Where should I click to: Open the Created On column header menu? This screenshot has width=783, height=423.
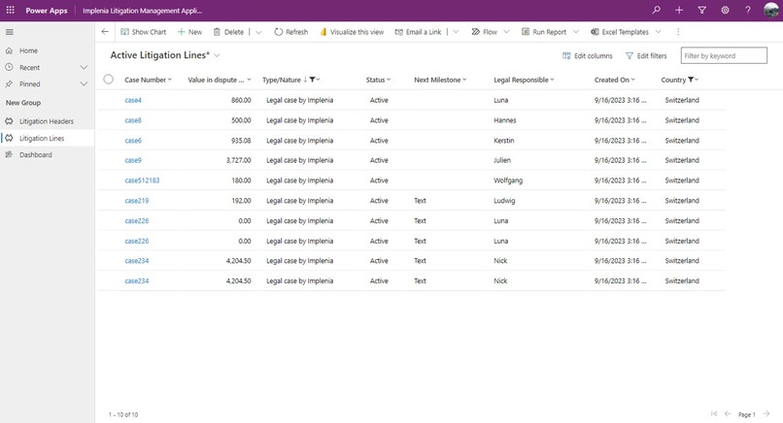(615, 80)
